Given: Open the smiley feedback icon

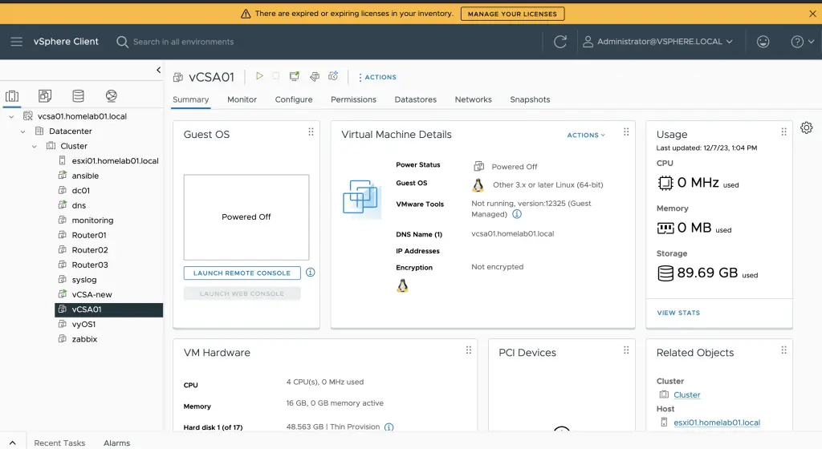Looking at the screenshot, I should tap(763, 42).
